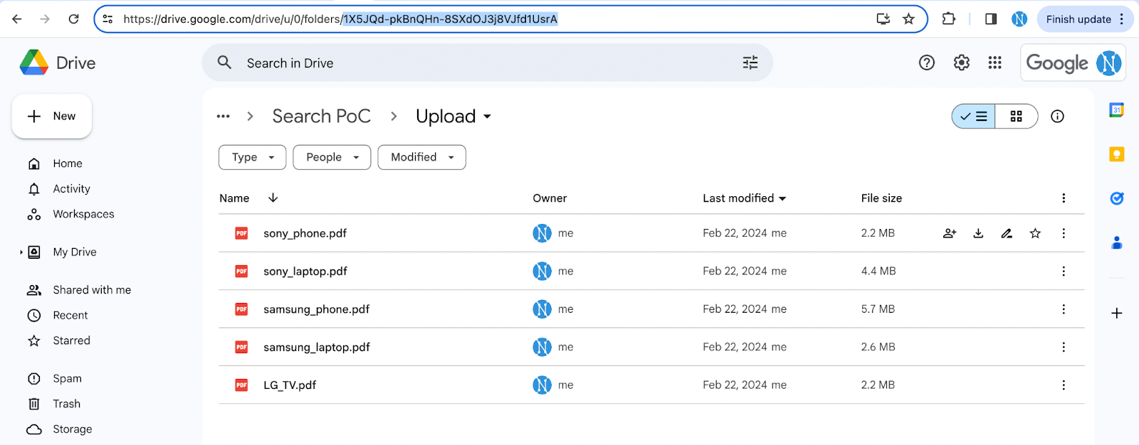Open Shared with me
This screenshot has width=1139, height=445.
92,290
